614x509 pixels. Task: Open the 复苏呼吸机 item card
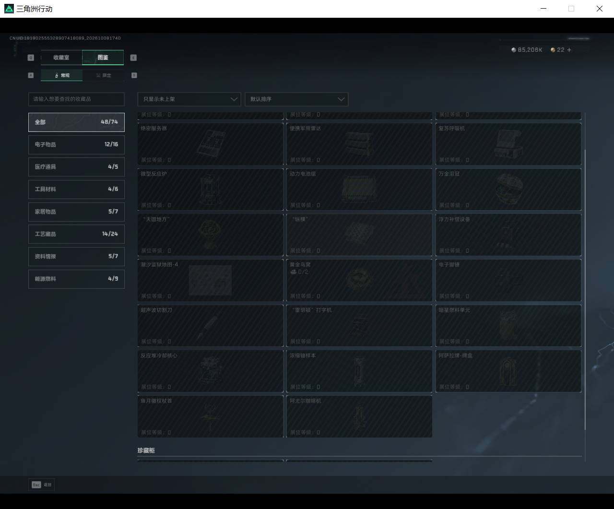508,144
